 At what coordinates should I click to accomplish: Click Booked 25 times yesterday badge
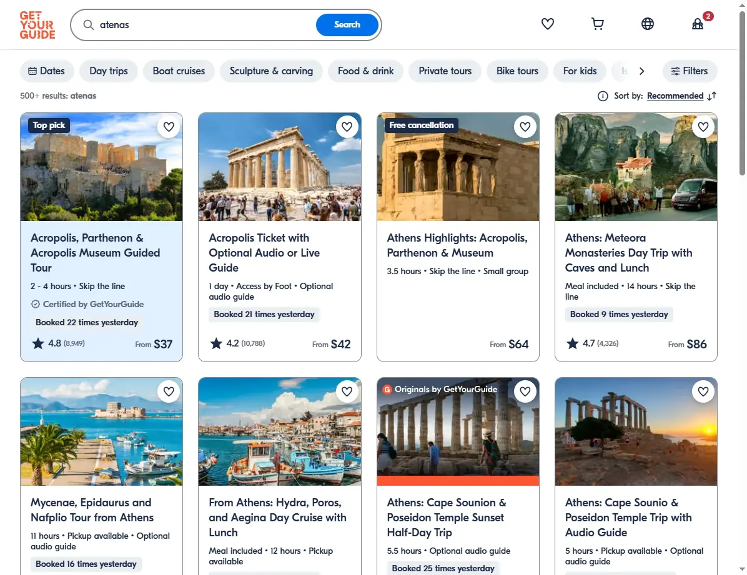tap(443, 568)
